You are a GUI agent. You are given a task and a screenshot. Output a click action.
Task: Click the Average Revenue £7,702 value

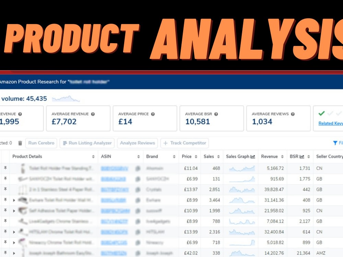(64, 122)
